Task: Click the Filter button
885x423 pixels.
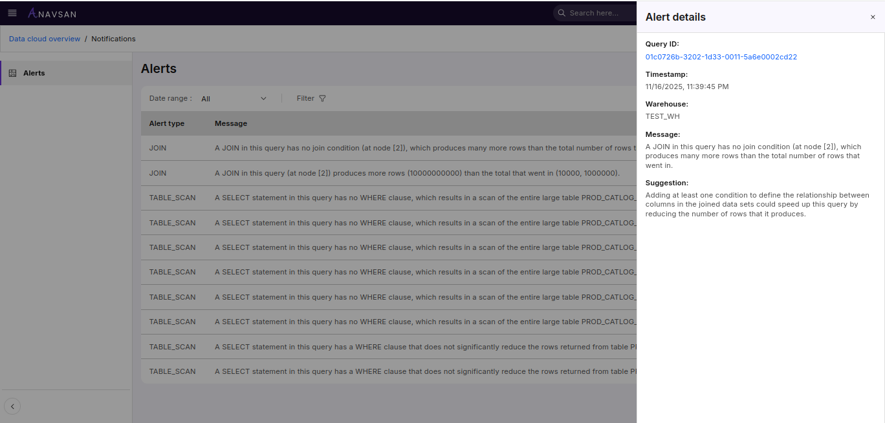Action: coord(311,99)
